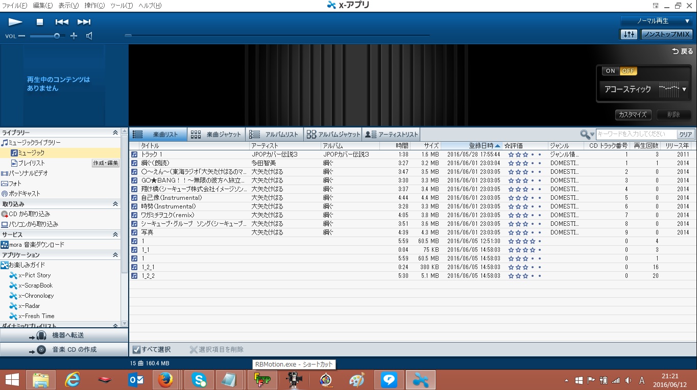The height and width of the screenshot is (390, 697).
Task: Skip to the next track
Action: 84,22
